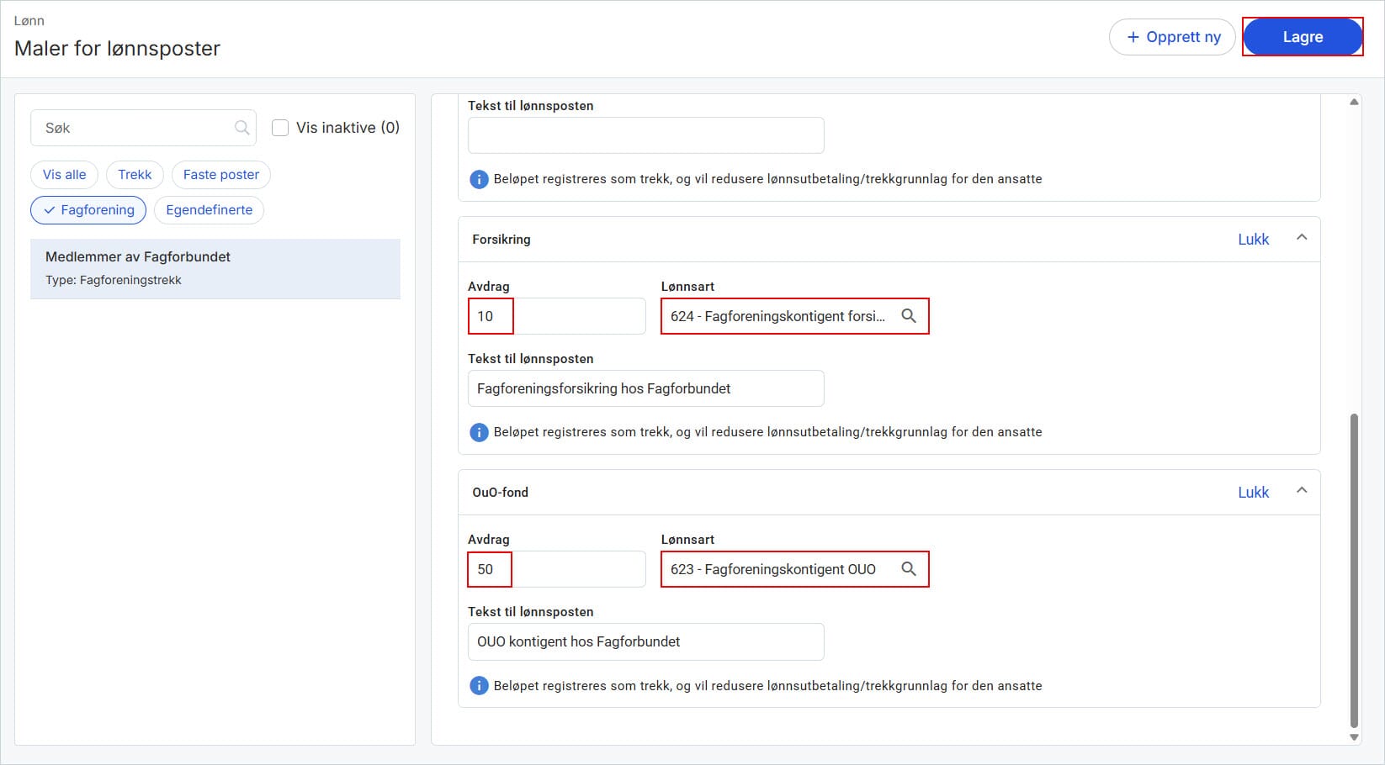Click Lukk link in Forsikring section
Screen dimensions: 1385x765
[x=1253, y=240]
